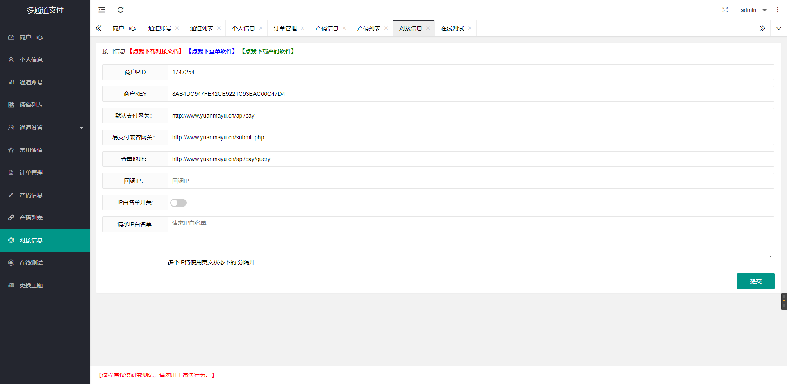Open 更换主题 in the sidebar
The width and height of the screenshot is (787, 384).
click(x=31, y=285)
